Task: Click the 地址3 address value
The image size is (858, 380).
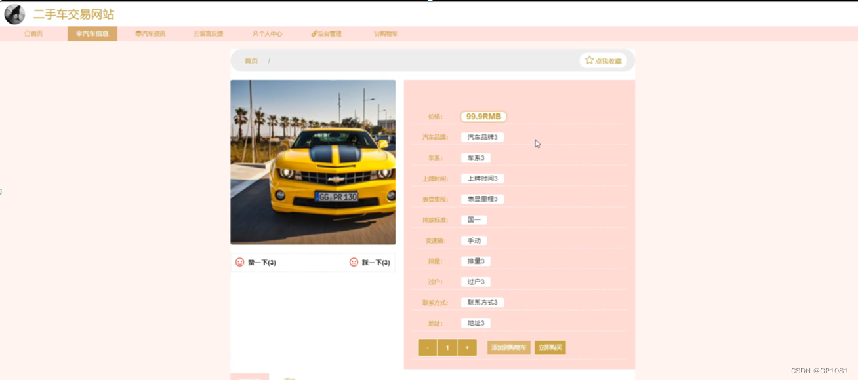Action: point(476,324)
